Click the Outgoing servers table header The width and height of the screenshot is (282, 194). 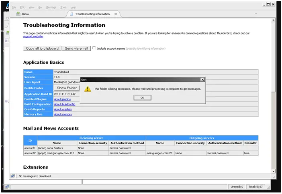pyautogui.click(x=202, y=138)
